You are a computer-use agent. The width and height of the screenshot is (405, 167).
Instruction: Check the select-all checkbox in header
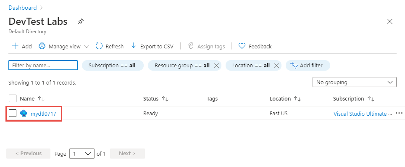click(x=13, y=98)
